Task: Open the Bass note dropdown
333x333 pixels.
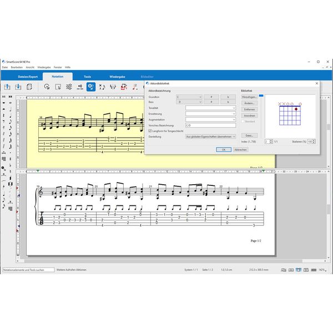Action: click(189, 102)
